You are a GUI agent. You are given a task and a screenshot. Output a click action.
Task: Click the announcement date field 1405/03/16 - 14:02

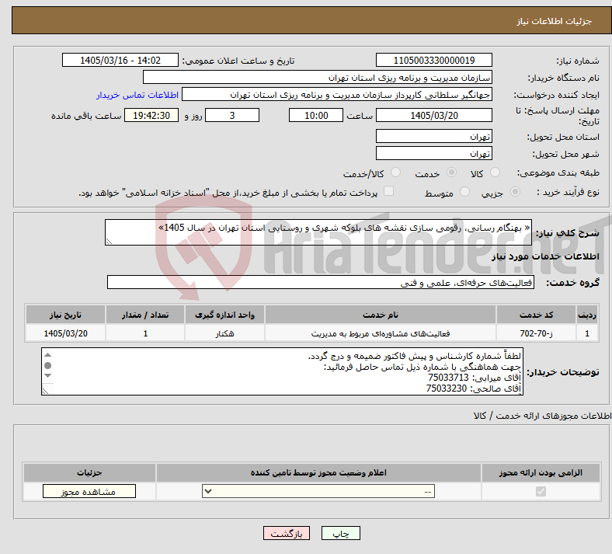(x=120, y=60)
